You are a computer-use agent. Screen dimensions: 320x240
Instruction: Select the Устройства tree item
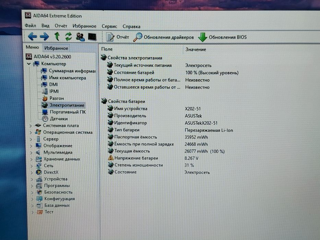point(56,179)
